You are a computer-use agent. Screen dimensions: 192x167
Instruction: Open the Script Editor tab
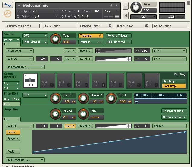click(170, 26)
